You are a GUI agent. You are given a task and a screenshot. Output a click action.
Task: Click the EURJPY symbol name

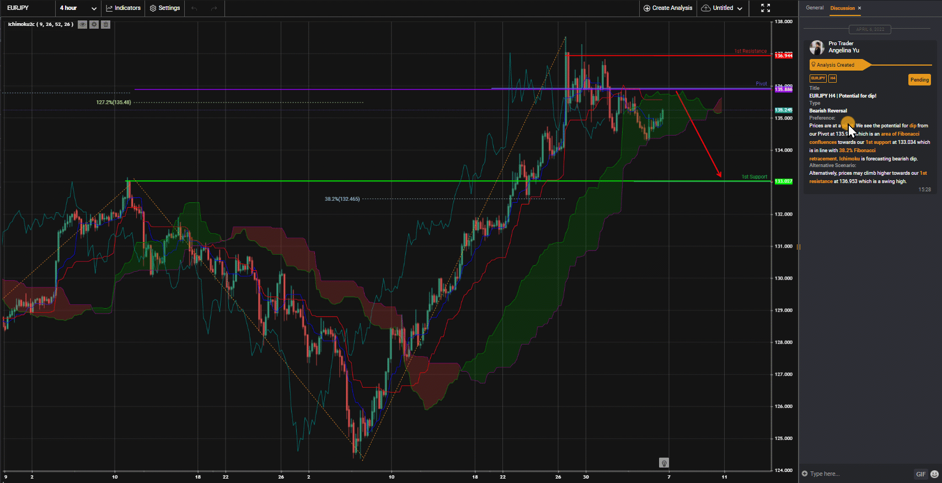click(18, 8)
